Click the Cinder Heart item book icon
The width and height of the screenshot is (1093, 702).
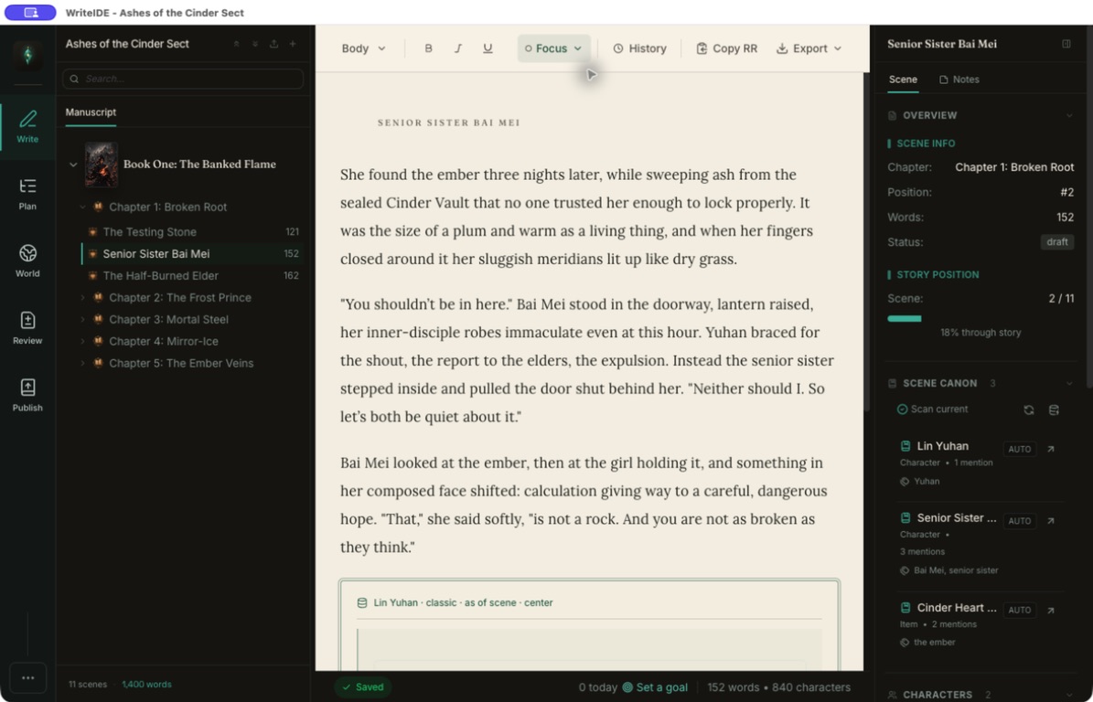(905, 607)
